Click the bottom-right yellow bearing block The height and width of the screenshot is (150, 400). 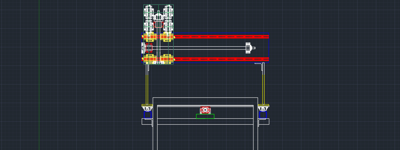tap(167, 59)
